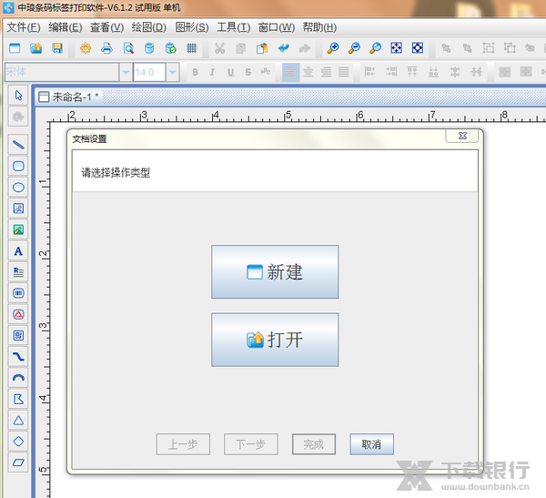Open the 文件(F) menu
This screenshot has height=498, width=546.
[24, 27]
